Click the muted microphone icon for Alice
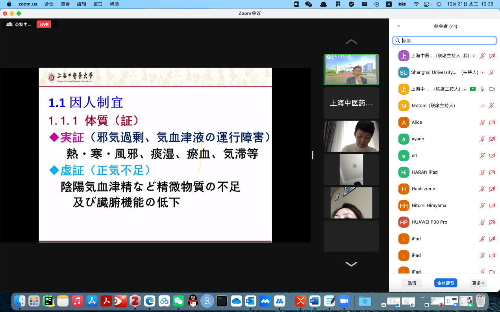 point(482,123)
